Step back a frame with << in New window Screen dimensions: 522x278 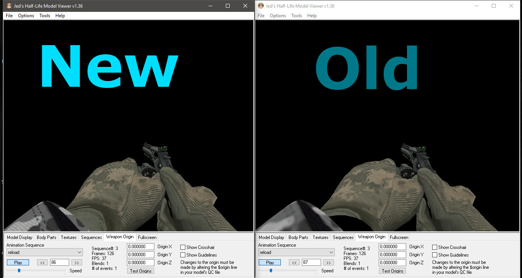42,262
